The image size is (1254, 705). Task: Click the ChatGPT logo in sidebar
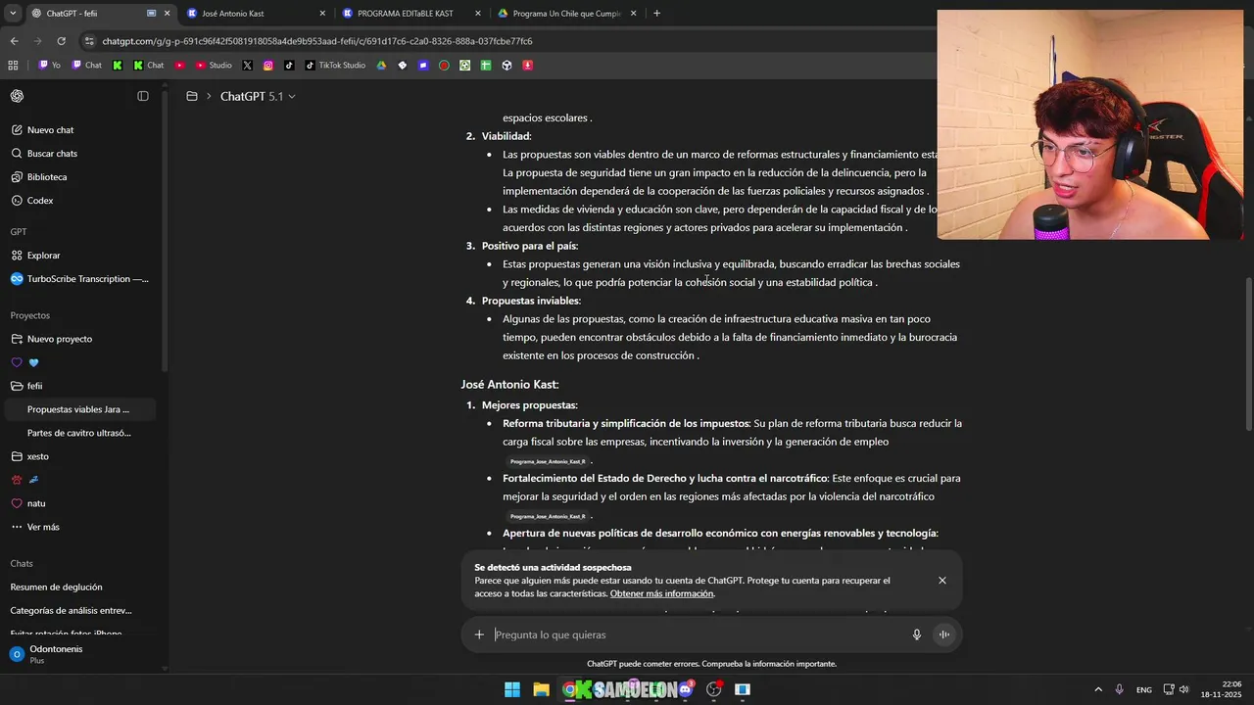(17, 96)
